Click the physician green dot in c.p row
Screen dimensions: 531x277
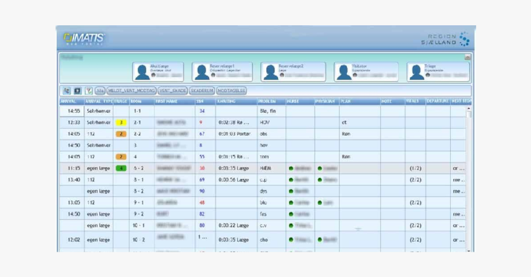pyautogui.click(x=320, y=180)
